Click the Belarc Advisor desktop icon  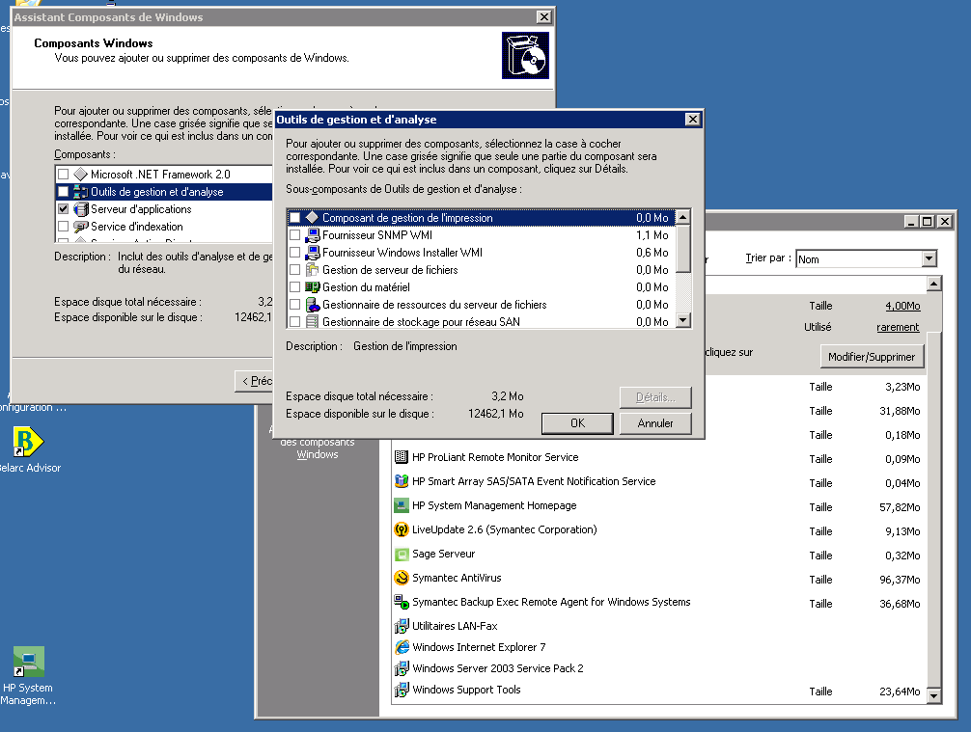click(28, 441)
